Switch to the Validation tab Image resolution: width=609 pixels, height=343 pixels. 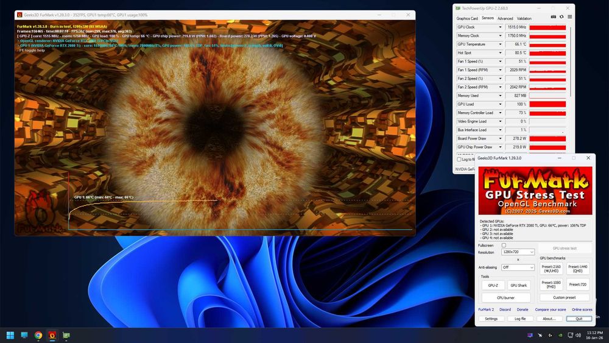524,18
